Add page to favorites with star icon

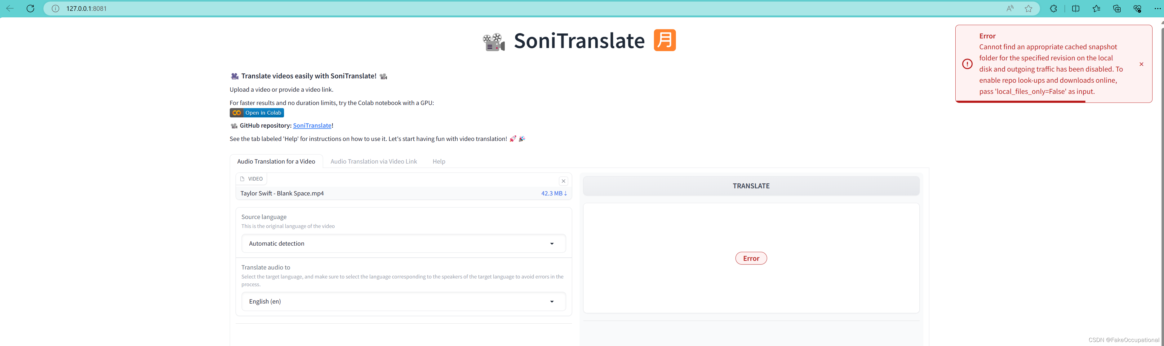(x=1028, y=9)
